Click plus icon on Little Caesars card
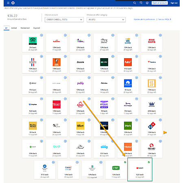Viewport: 183px width, 183px height. [65, 57]
